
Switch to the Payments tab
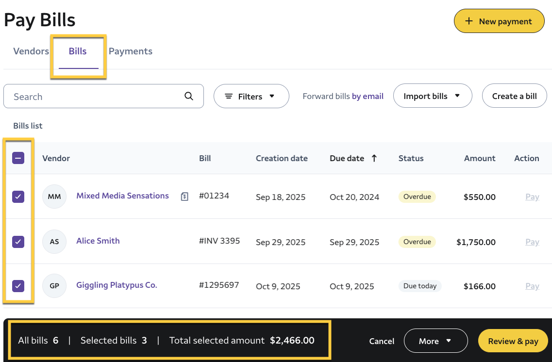pos(130,51)
